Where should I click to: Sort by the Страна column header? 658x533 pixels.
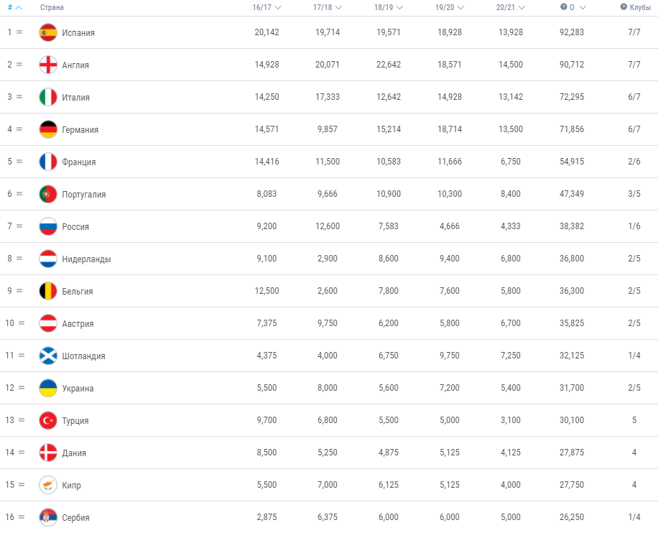click(52, 7)
